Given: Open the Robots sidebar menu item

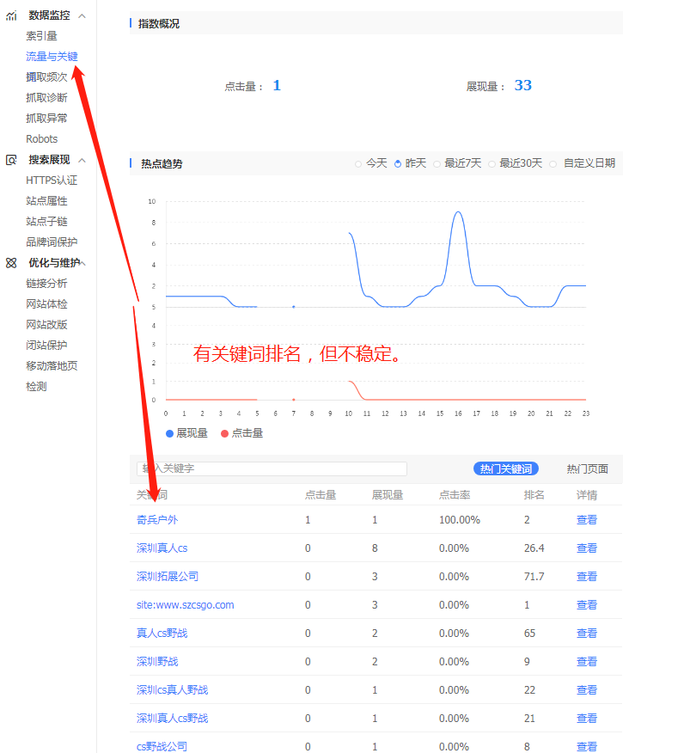Looking at the screenshot, I should coord(41,138).
